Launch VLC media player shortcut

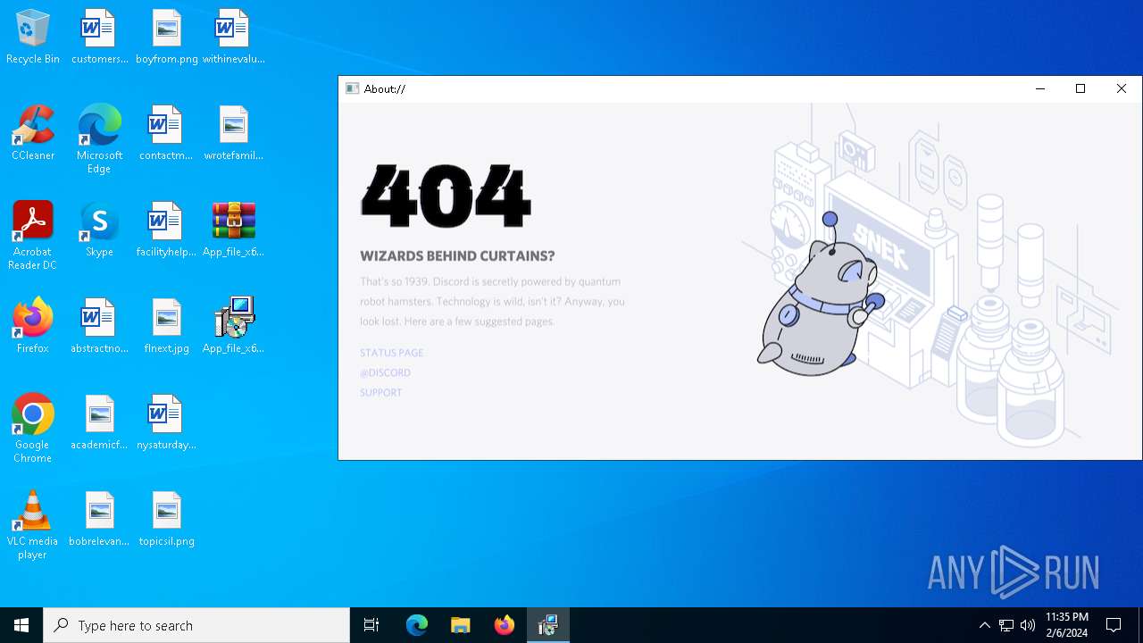[x=33, y=525]
